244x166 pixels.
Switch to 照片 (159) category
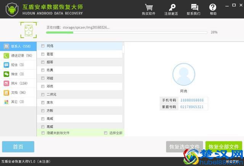pyautogui.click(x=18, y=83)
